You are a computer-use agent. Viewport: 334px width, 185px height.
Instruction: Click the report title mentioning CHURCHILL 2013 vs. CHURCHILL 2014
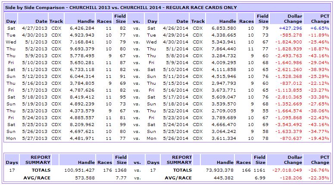121,8
